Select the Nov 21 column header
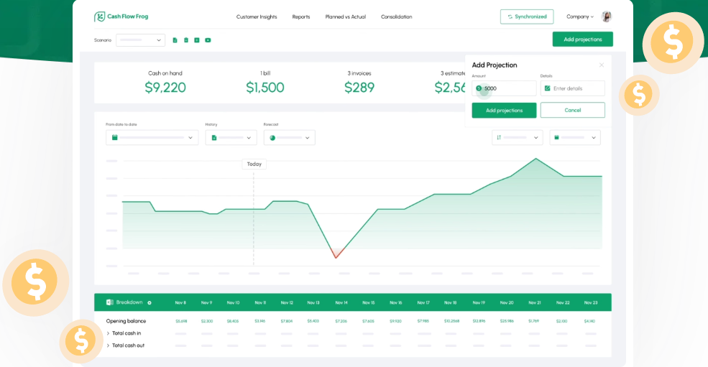The image size is (708, 367). click(535, 303)
